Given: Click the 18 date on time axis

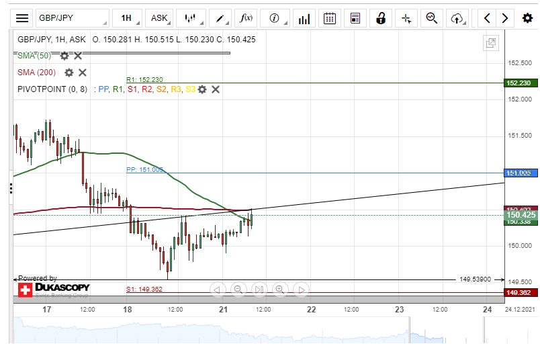Looking at the screenshot, I should coord(128,309).
